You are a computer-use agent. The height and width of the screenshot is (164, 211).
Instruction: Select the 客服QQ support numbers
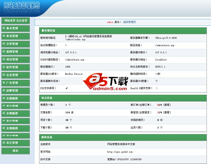point(124,159)
